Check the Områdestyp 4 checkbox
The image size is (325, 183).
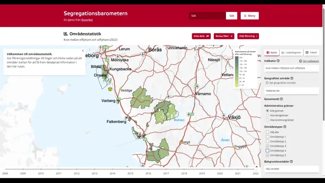click(267, 151)
